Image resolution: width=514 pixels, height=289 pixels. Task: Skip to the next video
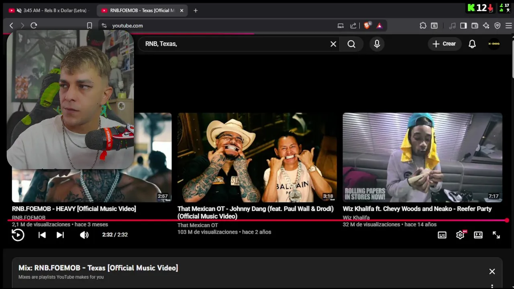(x=60, y=235)
